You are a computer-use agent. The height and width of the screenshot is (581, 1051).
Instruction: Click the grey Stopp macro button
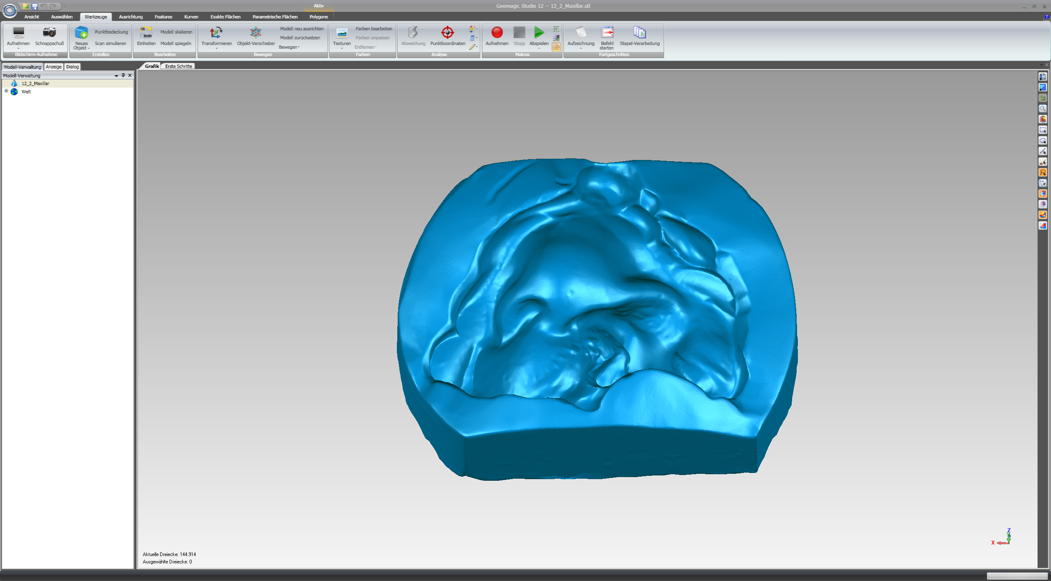[519, 32]
